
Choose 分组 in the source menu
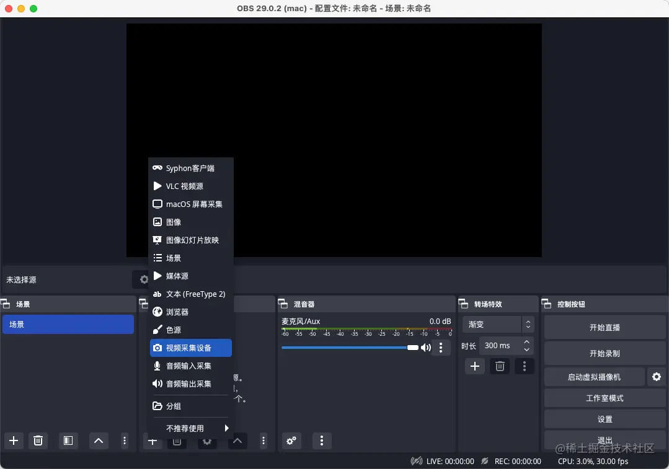pyautogui.click(x=191, y=406)
